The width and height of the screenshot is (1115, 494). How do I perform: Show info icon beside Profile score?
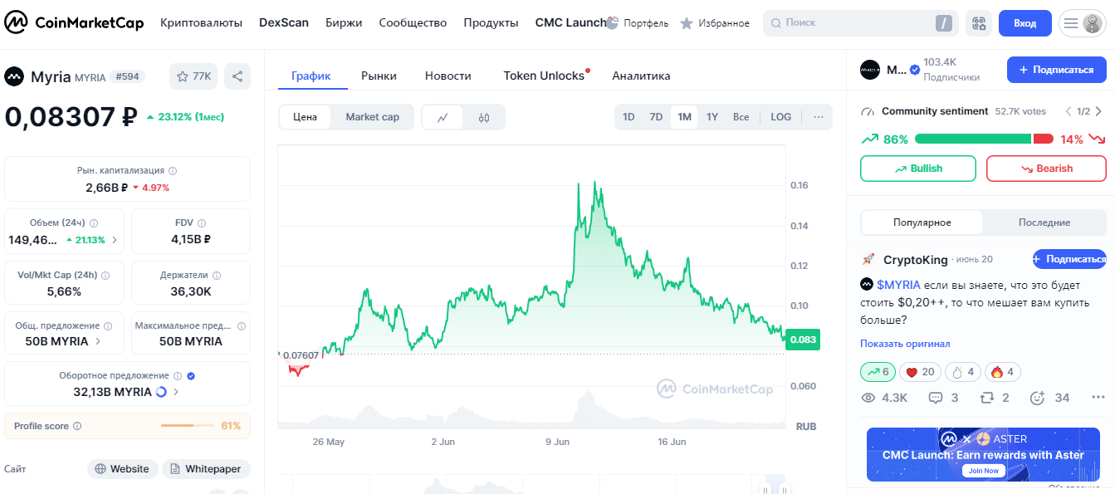[77, 427]
